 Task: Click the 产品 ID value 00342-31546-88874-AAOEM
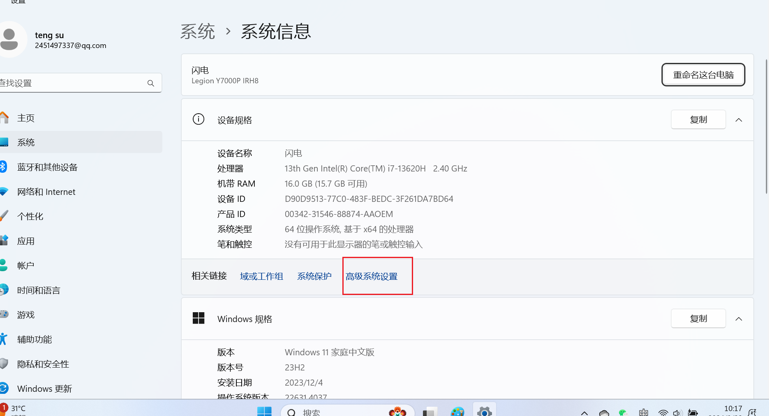339,214
